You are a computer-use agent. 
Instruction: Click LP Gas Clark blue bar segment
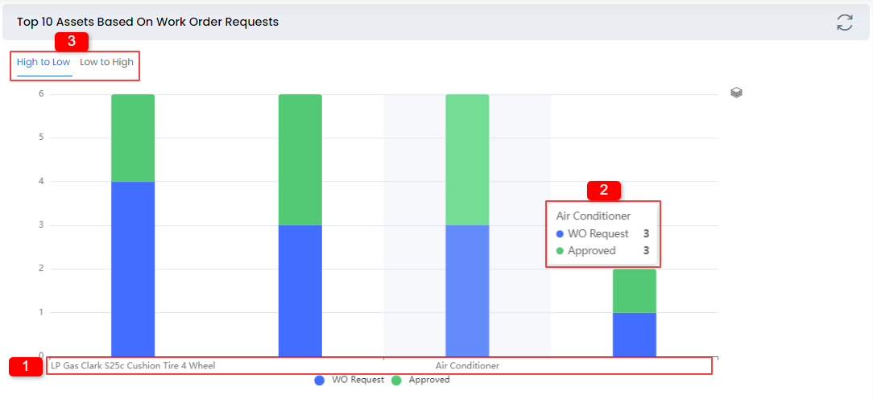pos(133,269)
